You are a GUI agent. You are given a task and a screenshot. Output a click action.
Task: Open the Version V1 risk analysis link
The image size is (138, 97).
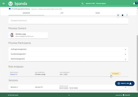point(14,74)
